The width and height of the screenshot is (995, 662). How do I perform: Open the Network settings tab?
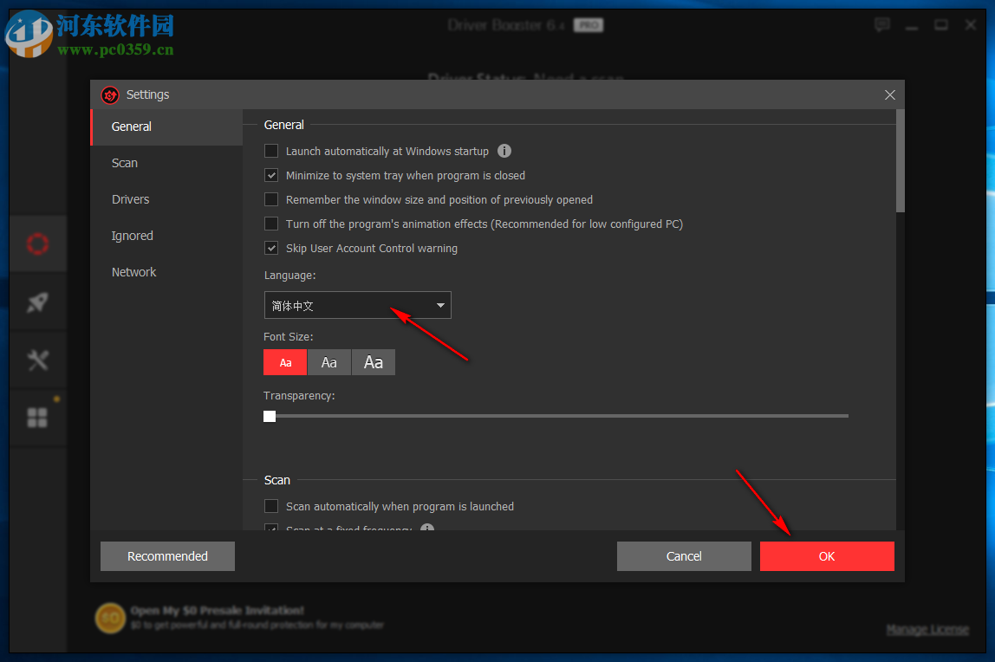point(167,272)
